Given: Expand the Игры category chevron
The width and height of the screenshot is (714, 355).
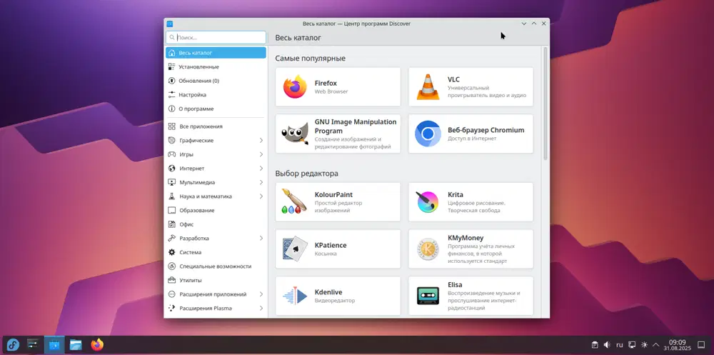Looking at the screenshot, I should point(261,154).
